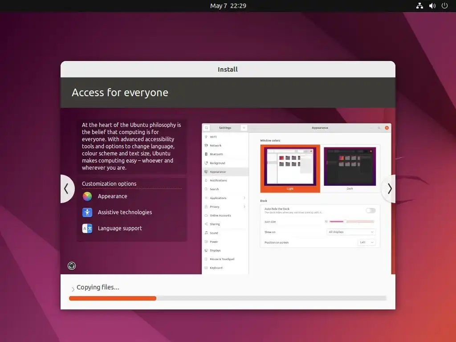Select Sharing in the Settings sidebar
The image size is (456, 342).
(225, 224)
